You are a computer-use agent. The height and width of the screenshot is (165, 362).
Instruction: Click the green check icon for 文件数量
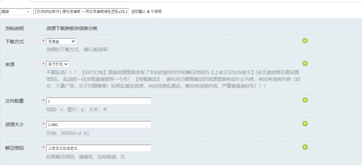coord(305,100)
